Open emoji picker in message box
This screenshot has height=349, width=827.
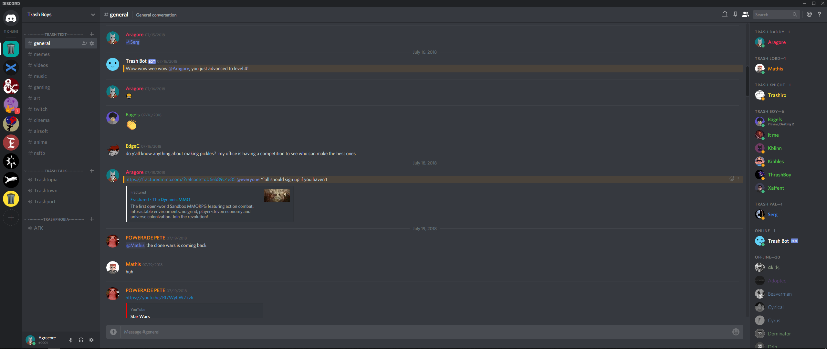(x=736, y=332)
